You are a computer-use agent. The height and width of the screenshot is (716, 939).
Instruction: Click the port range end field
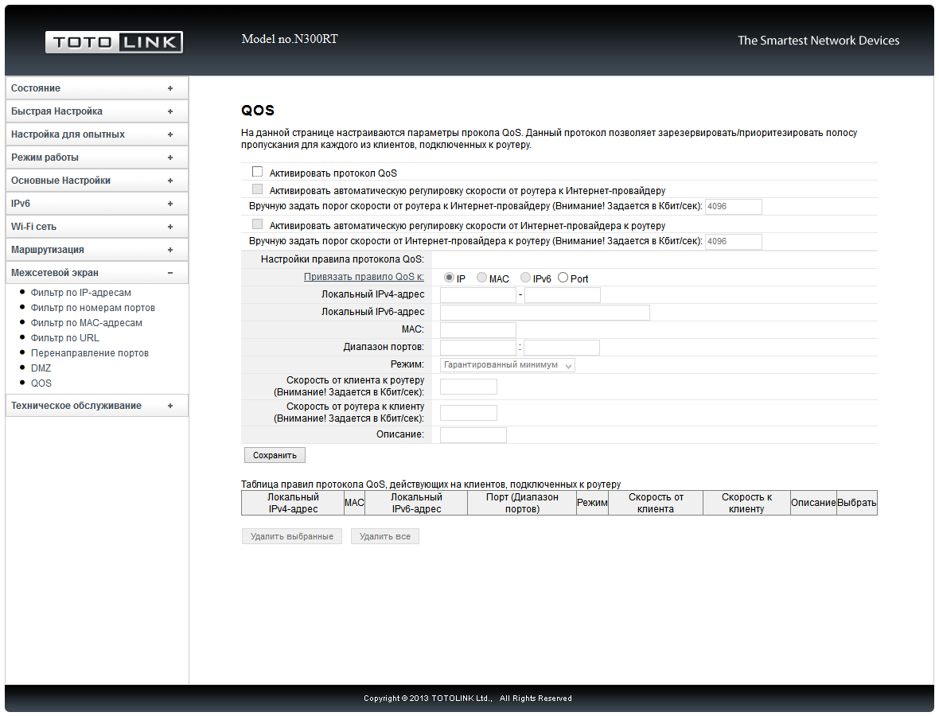pos(562,347)
